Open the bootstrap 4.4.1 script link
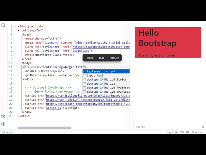The width and height of the screenshot is (206, 155). tap(88, 104)
